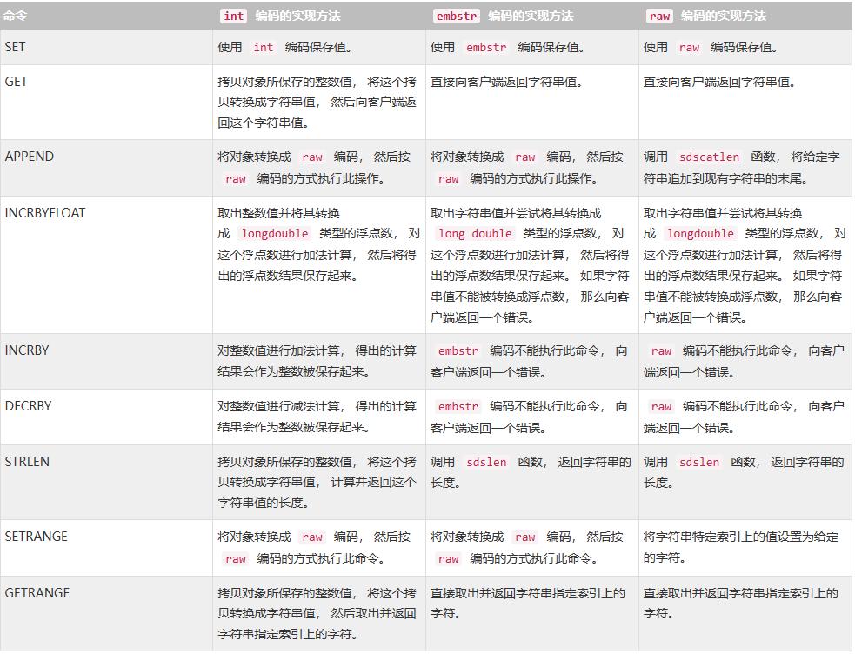Click the int column cell of DECRBY row
The width and height of the screenshot is (855, 654).
[319, 417]
